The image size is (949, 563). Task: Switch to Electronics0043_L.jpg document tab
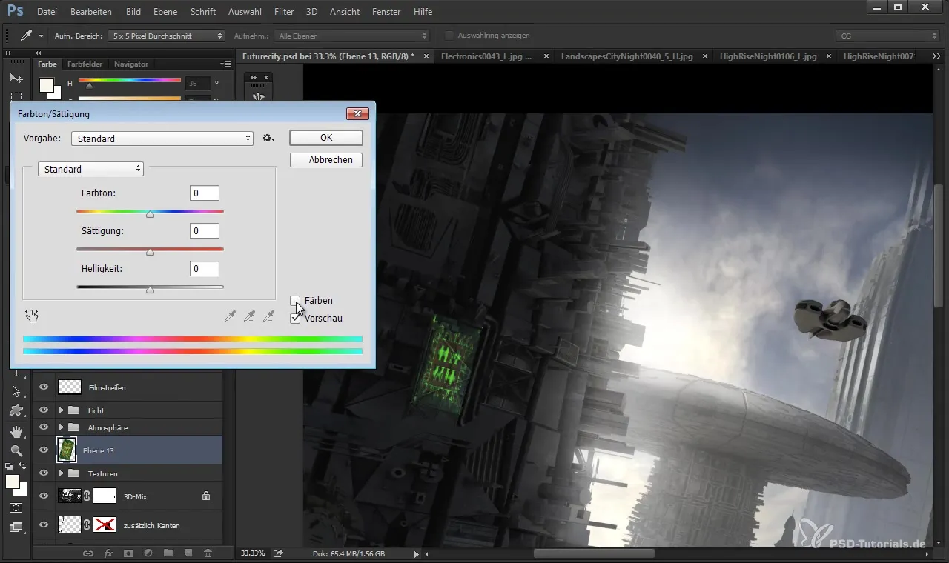coord(486,56)
